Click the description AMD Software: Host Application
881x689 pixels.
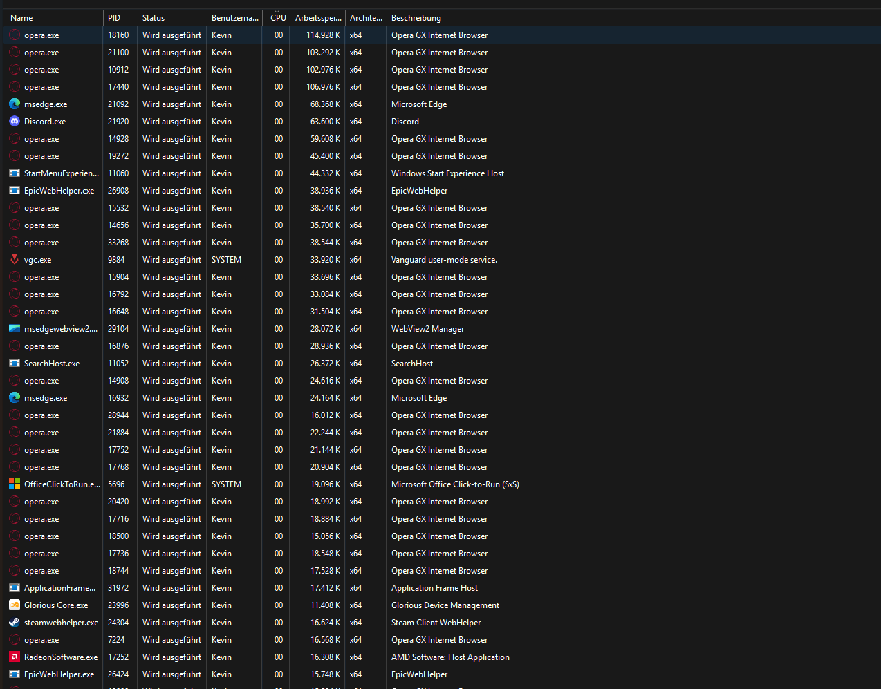click(x=450, y=657)
